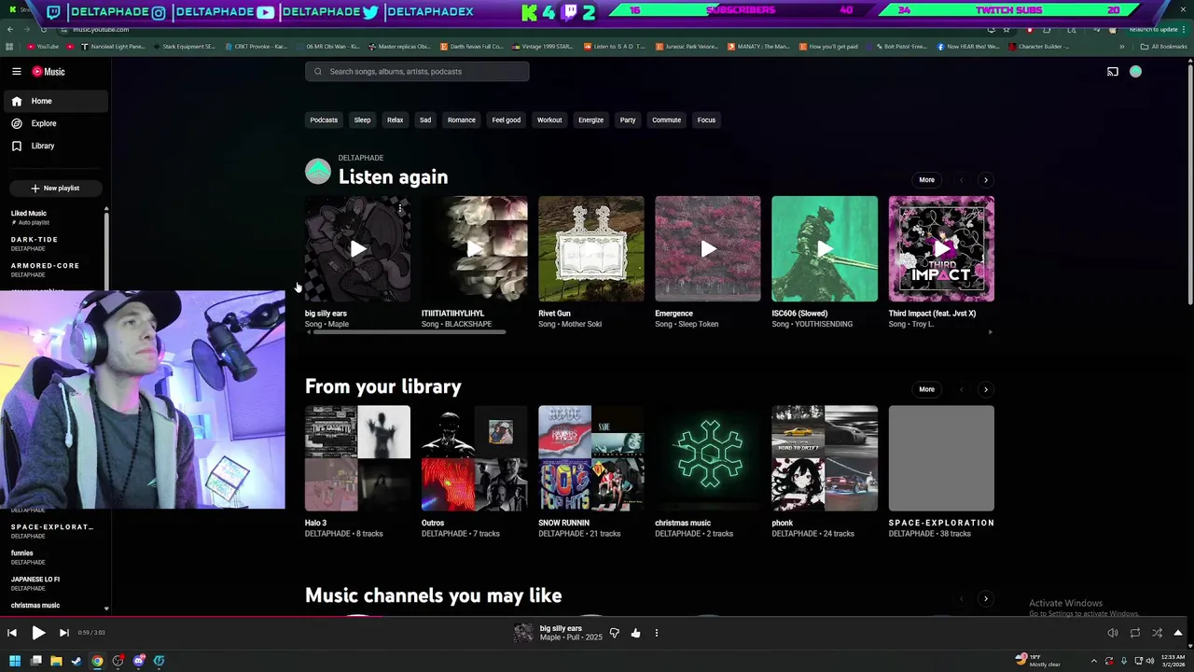Select the Sleep mood chip
Screen dimensions: 1194x672
tap(362, 119)
